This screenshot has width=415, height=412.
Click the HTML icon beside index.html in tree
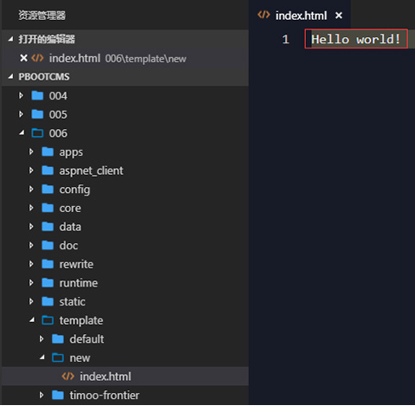(x=68, y=377)
